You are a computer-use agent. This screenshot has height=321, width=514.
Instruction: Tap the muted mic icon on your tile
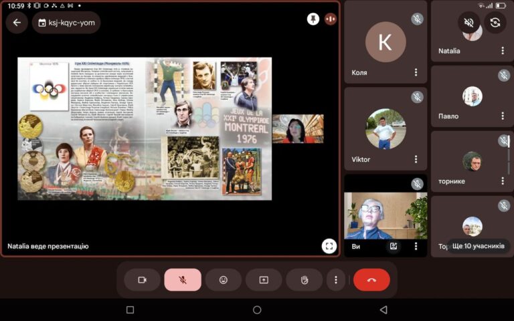point(417,184)
